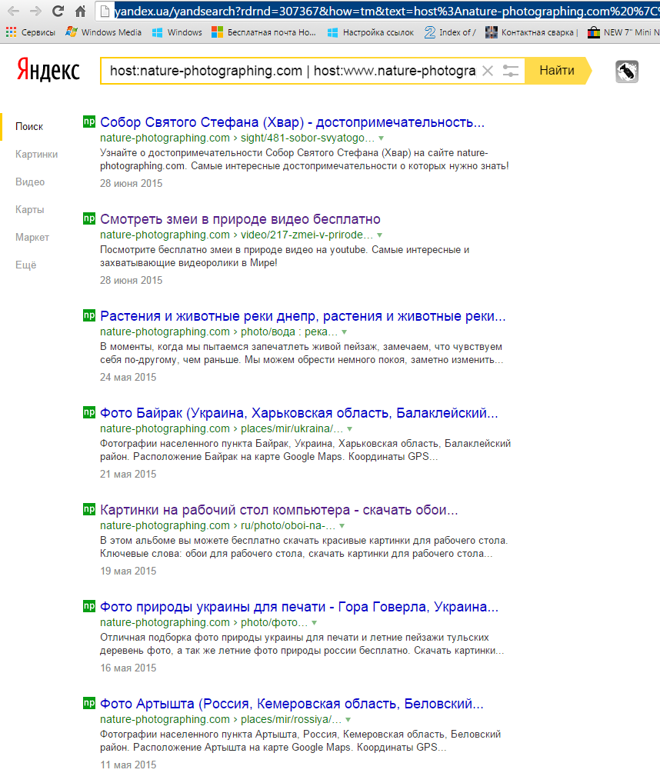
Task: Click favicon beside Собор Святого Стефана result
Action: coord(88,122)
